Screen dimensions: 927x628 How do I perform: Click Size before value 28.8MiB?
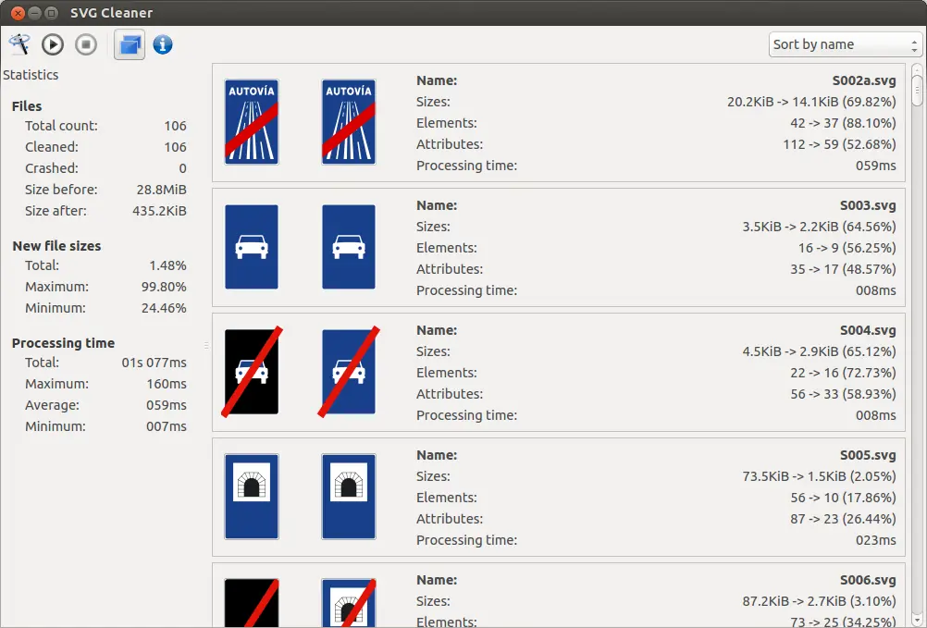161,190
